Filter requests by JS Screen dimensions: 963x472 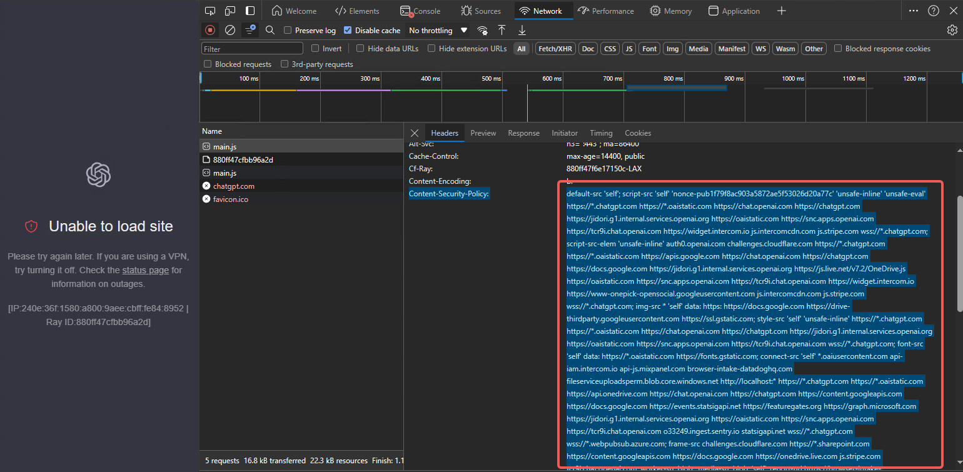coord(629,49)
